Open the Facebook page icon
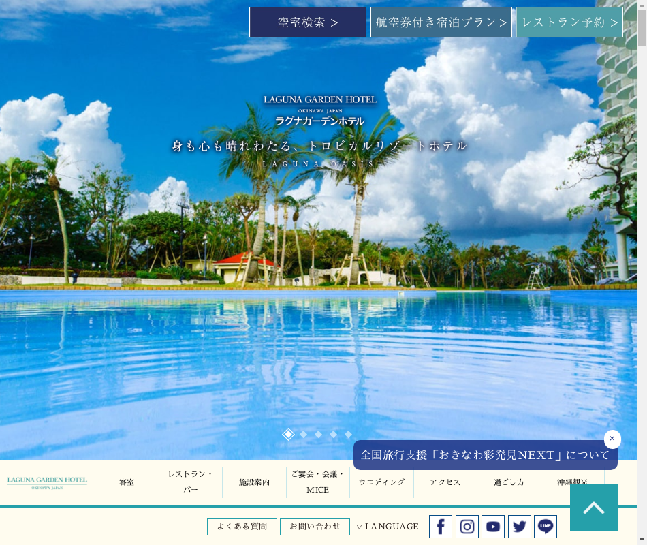Image resolution: width=647 pixels, height=545 pixels. point(441,527)
